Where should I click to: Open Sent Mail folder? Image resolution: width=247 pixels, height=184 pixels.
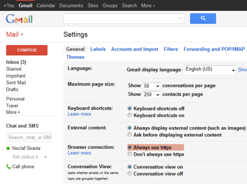tap(16, 83)
